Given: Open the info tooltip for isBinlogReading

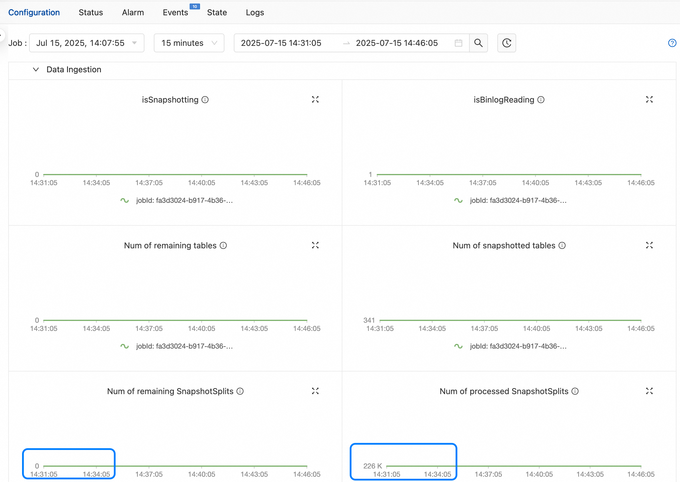Looking at the screenshot, I should [x=541, y=100].
